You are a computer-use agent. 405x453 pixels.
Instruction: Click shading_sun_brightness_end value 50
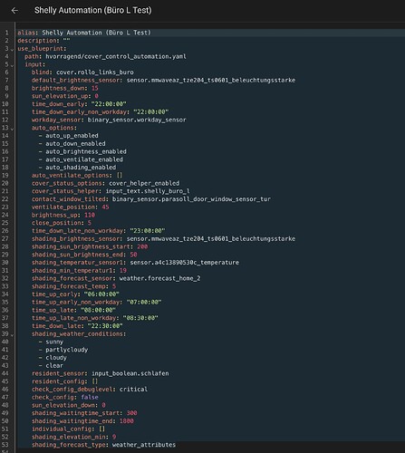click(x=133, y=255)
